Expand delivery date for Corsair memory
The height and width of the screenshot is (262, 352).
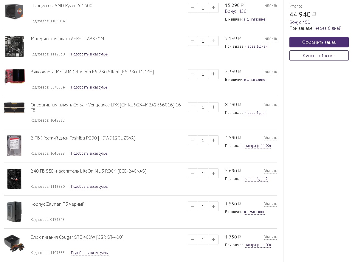(255, 113)
